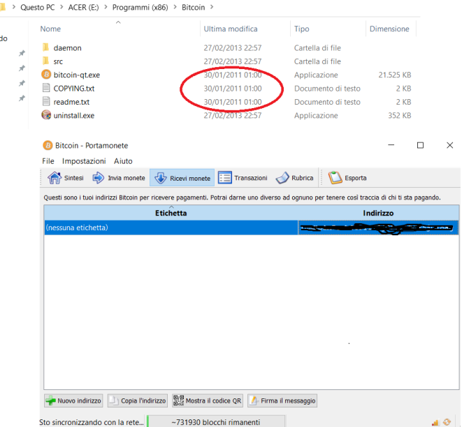The height and width of the screenshot is (427, 462).
Task: Click Mostra il codice QR button
Action: click(x=208, y=400)
